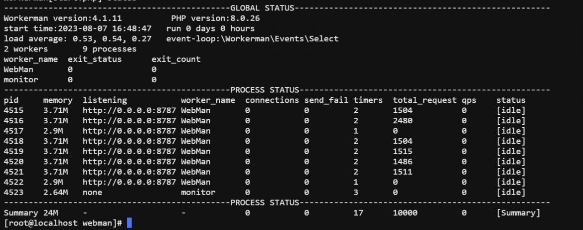Click the blue terminal cursor block
The width and height of the screenshot is (583, 230).
(x=130, y=223)
